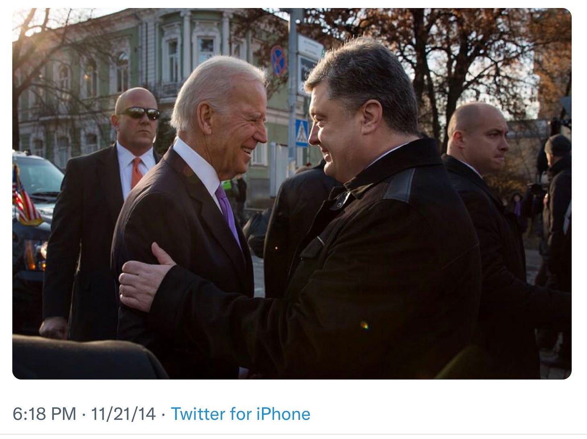Click the white-haired man's face

pyautogui.click(x=239, y=130)
